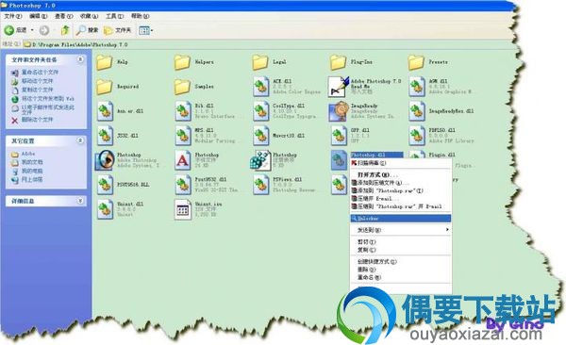
Task: Select the Samples folder icon
Action: coord(182,87)
